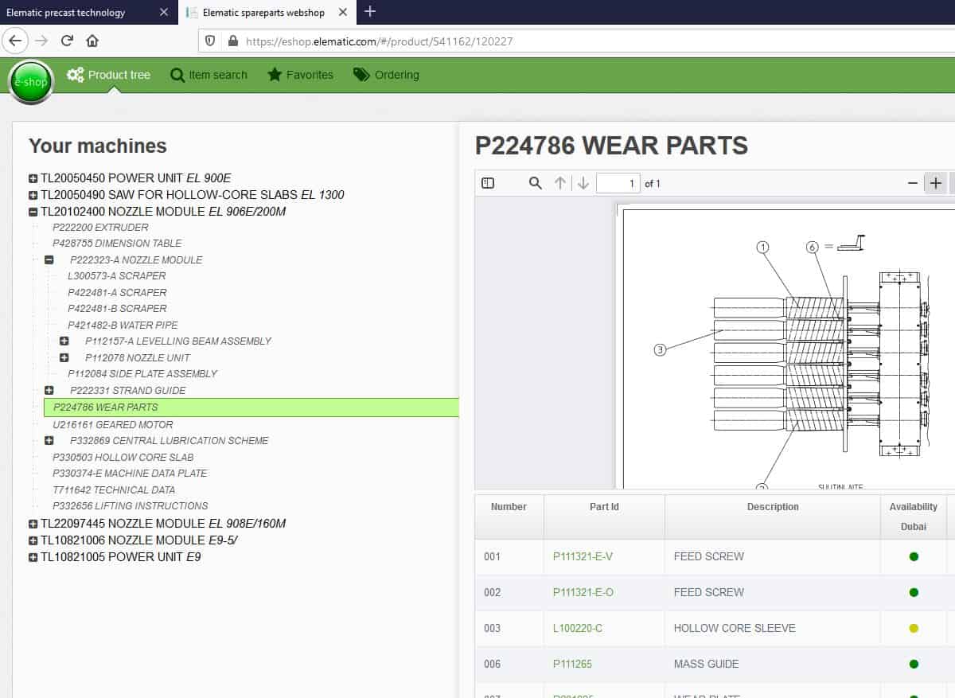Toggle the PDF viewer sidebar
This screenshot has height=698, width=955.
[x=488, y=183]
